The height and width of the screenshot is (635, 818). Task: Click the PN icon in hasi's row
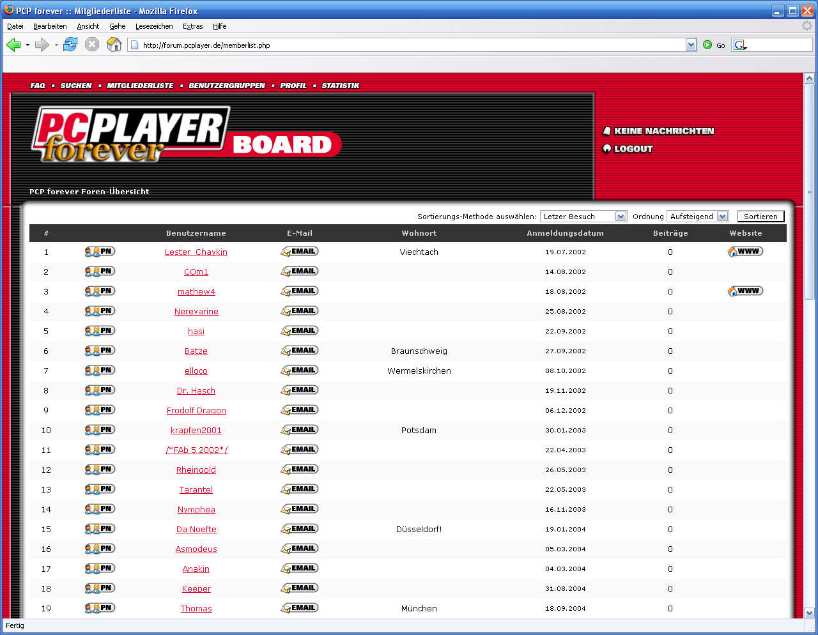pyautogui.click(x=100, y=331)
